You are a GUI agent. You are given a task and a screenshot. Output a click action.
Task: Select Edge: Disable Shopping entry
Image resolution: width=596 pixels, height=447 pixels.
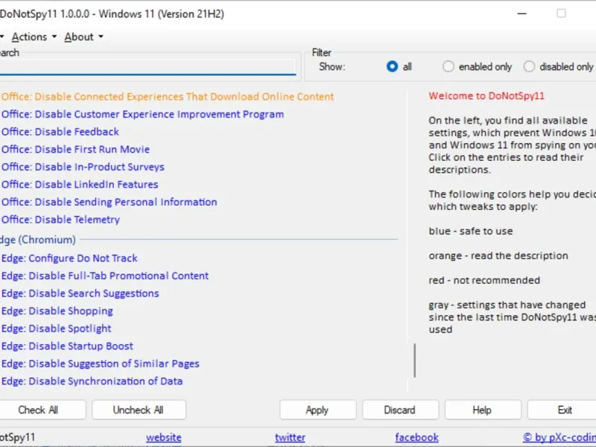pyautogui.click(x=57, y=311)
